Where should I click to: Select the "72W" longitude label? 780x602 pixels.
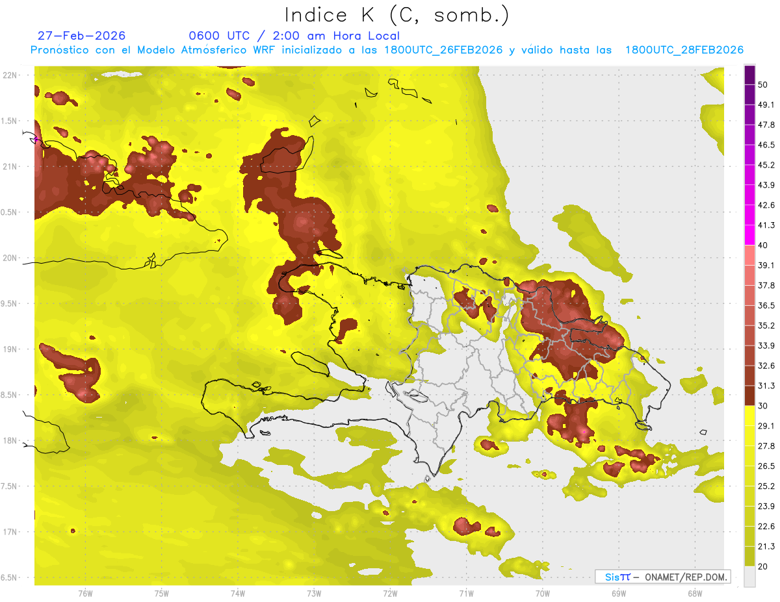click(x=390, y=594)
